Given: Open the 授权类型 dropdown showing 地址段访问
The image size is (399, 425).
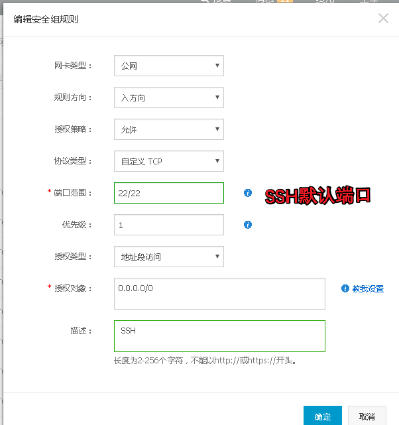Looking at the screenshot, I should tap(169, 257).
